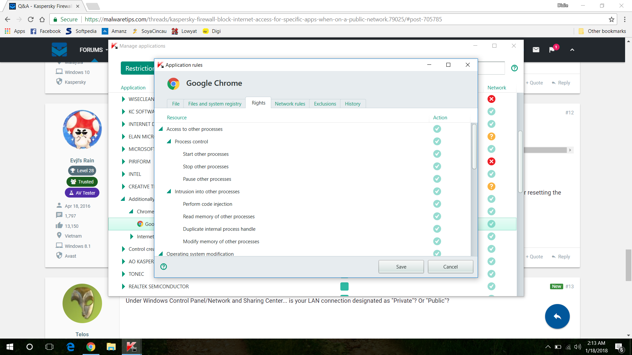The width and height of the screenshot is (632, 355).
Task: Toggle action for Perform code injection
Action: [x=437, y=204]
